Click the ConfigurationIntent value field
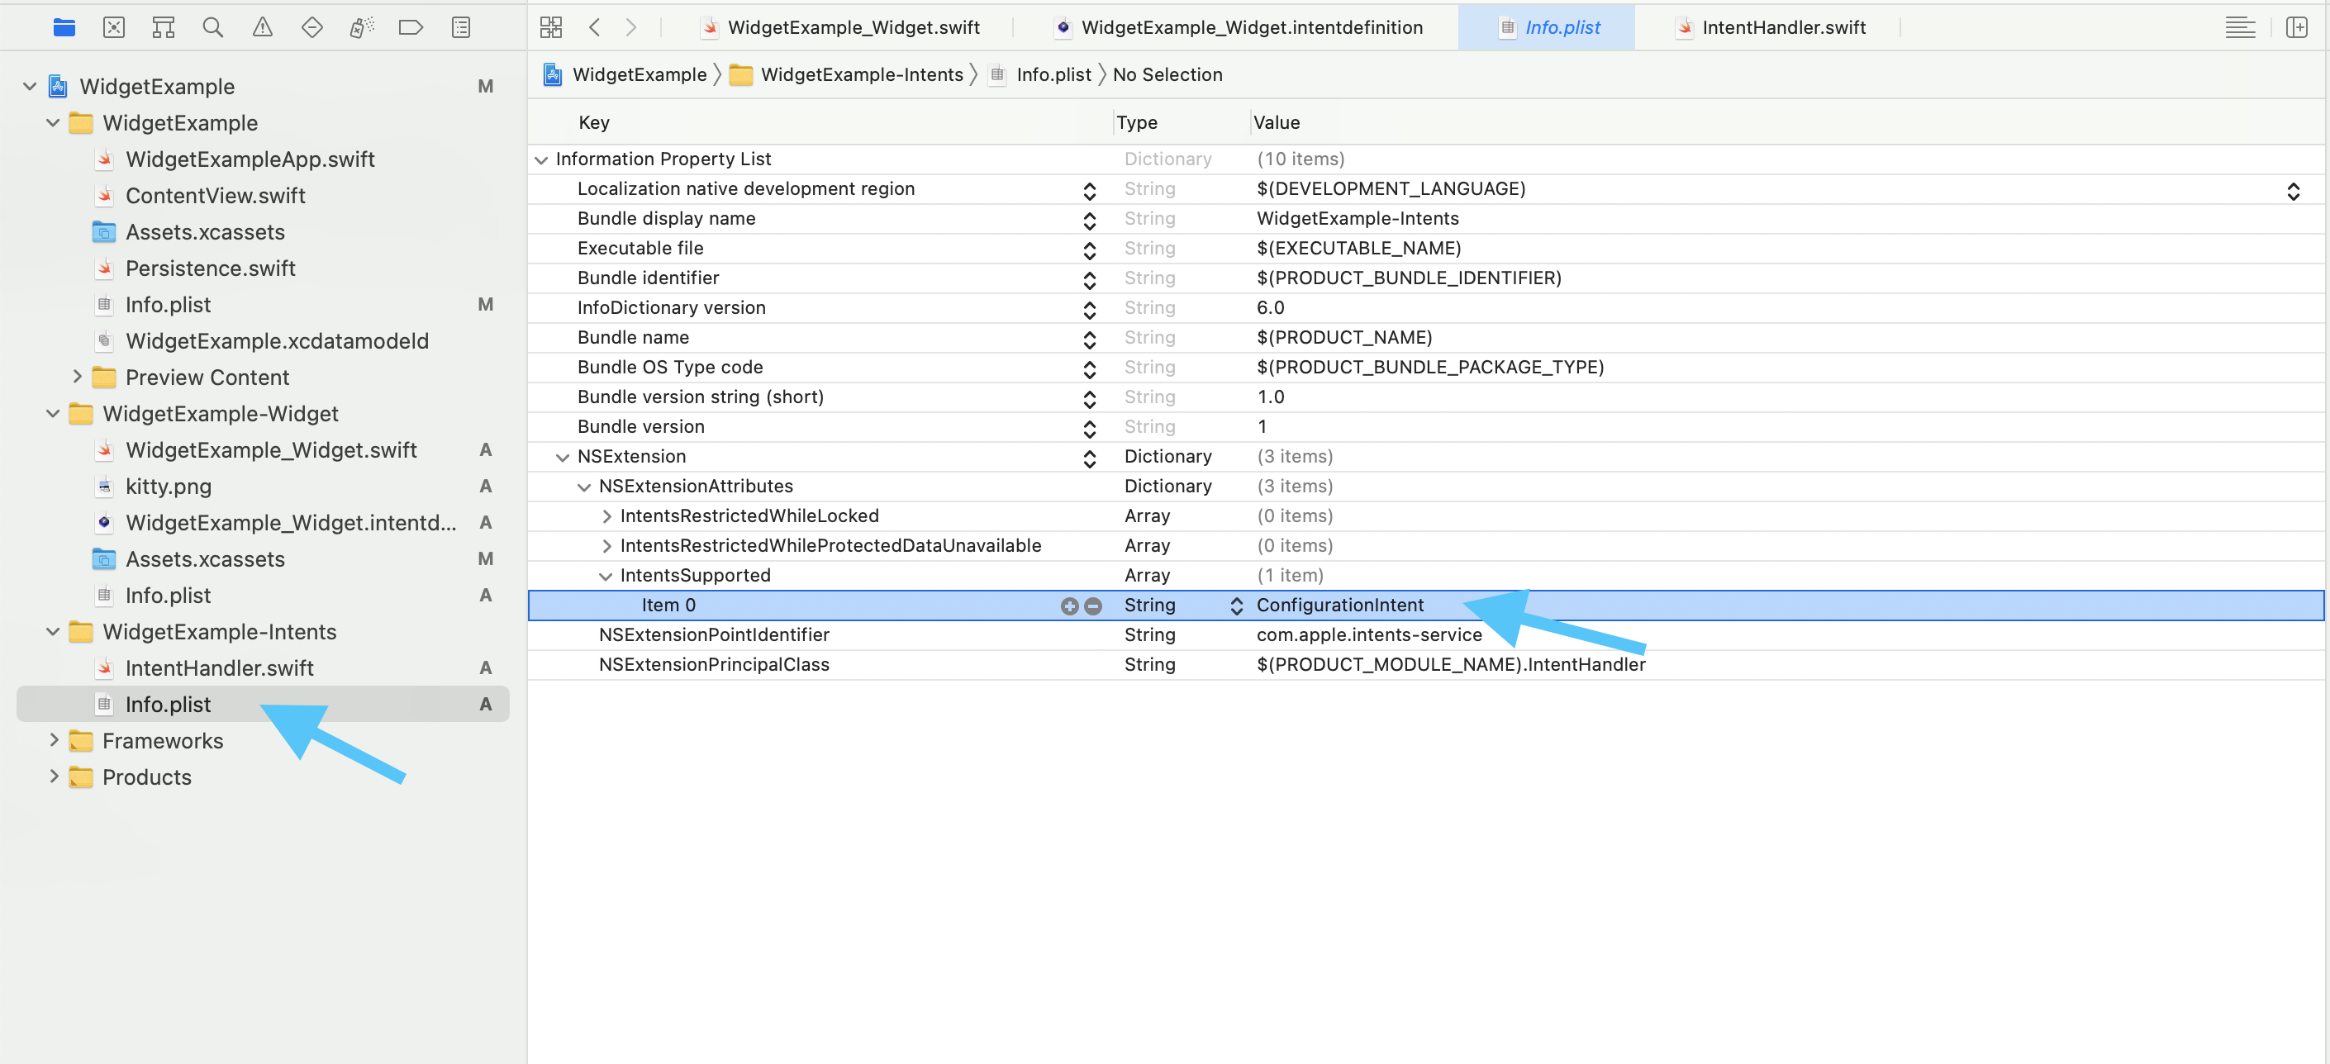The image size is (2330, 1064). tap(1339, 605)
